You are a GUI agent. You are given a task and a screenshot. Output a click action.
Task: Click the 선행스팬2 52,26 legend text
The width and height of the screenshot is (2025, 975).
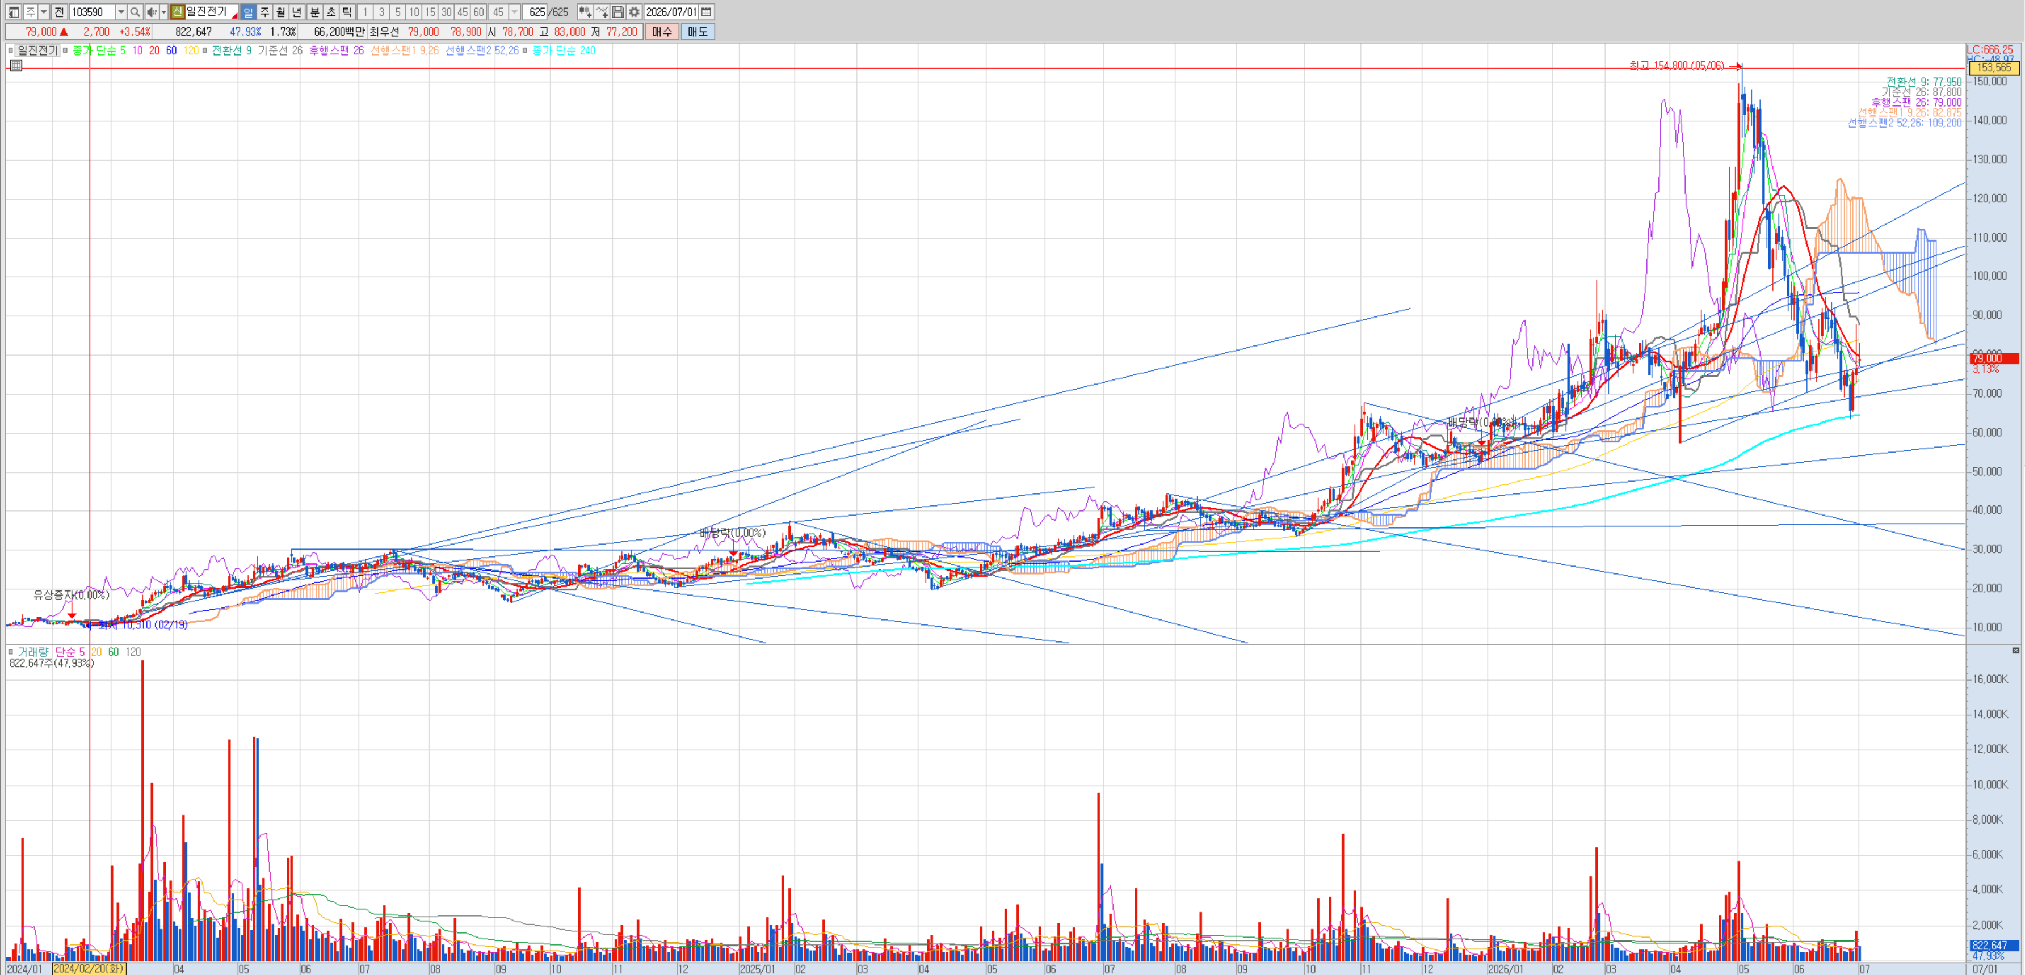click(482, 50)
